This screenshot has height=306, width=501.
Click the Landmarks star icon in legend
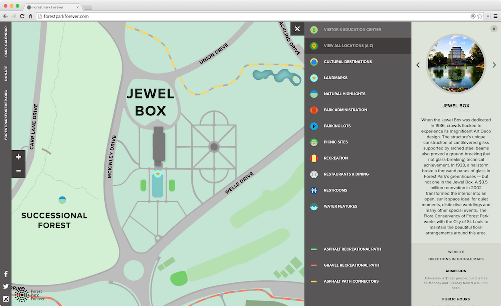(x=314, y=78)
